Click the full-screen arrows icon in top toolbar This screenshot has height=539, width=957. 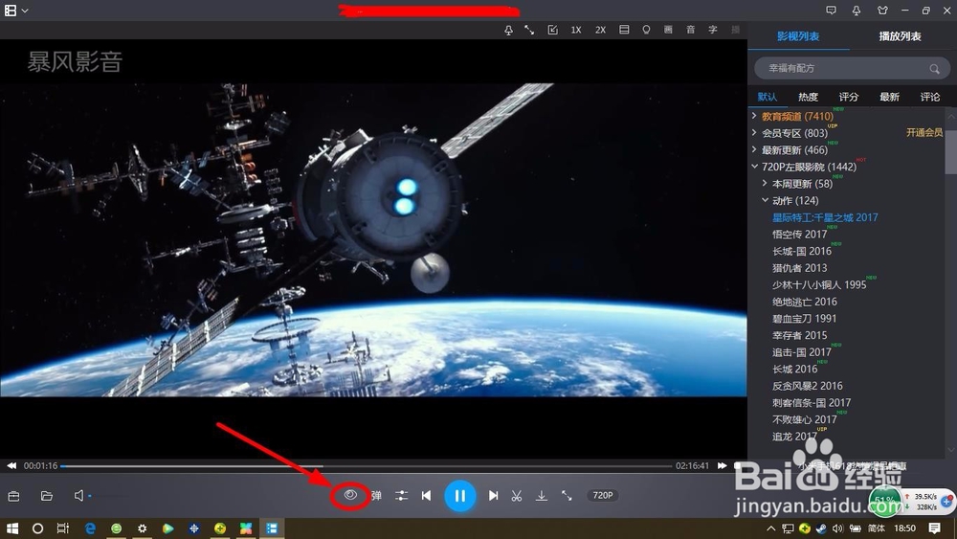pyautogui.click(x=529, y=30)
